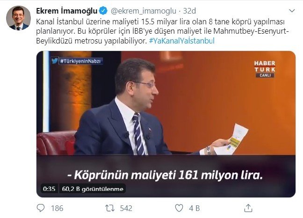Open the 32d timestamp link
The image size is (303, 218).
(189, 11)
